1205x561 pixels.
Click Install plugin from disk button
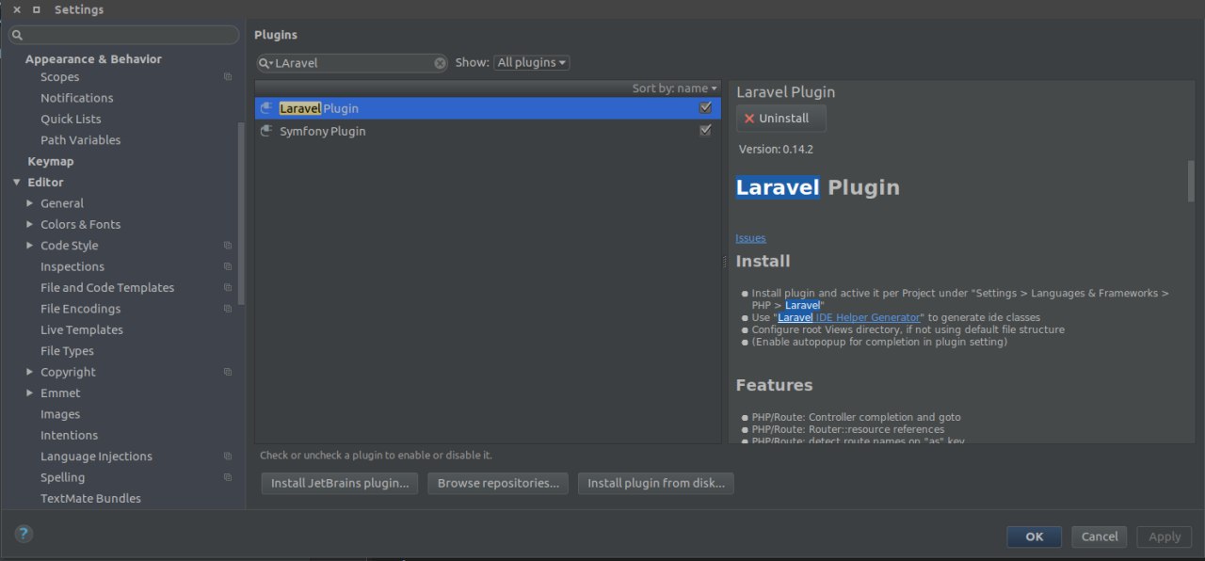(x=656, y=483)
